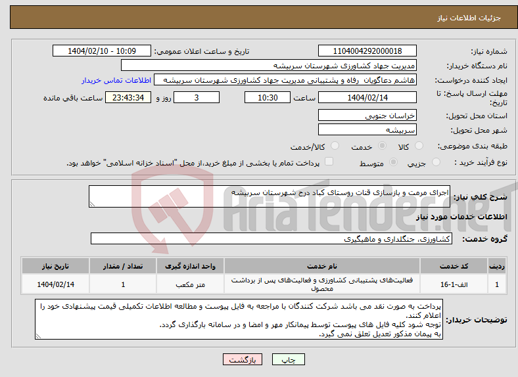Select the خدمت radio button
Viewport: 518px width, 377px height.
[382, 146]
